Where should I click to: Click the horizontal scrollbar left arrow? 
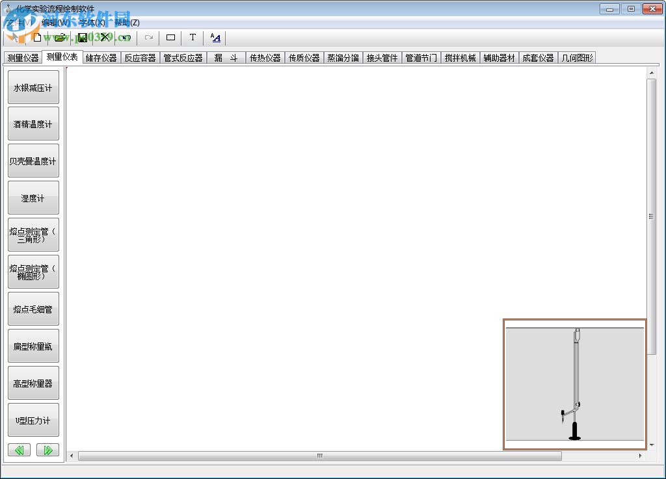(x=72, y=456)
